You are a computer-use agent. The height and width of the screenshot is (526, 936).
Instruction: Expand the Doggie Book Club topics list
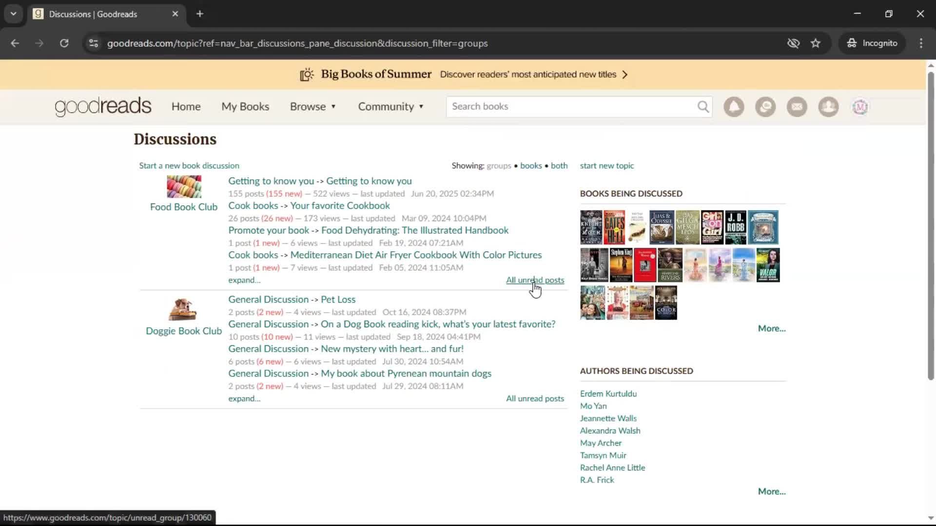(244, 399)
